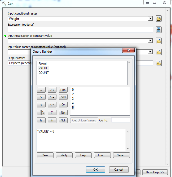Select the COUNT field in list

pyautogui.click(x=44, y=72)
